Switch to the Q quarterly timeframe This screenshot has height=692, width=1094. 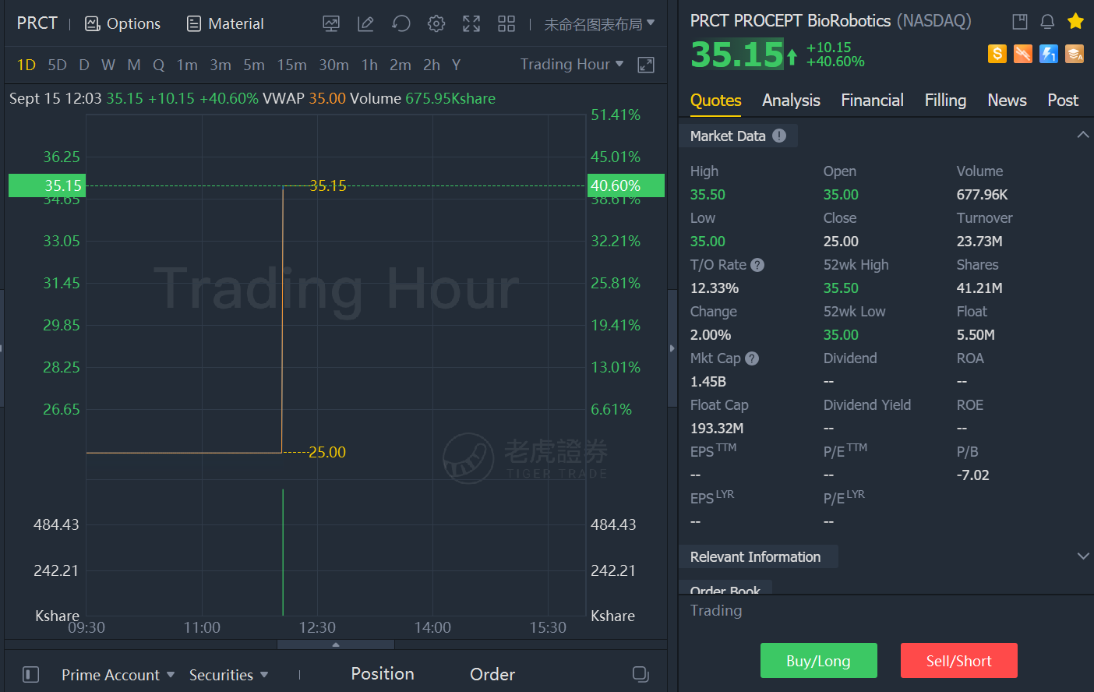(158, 65)
